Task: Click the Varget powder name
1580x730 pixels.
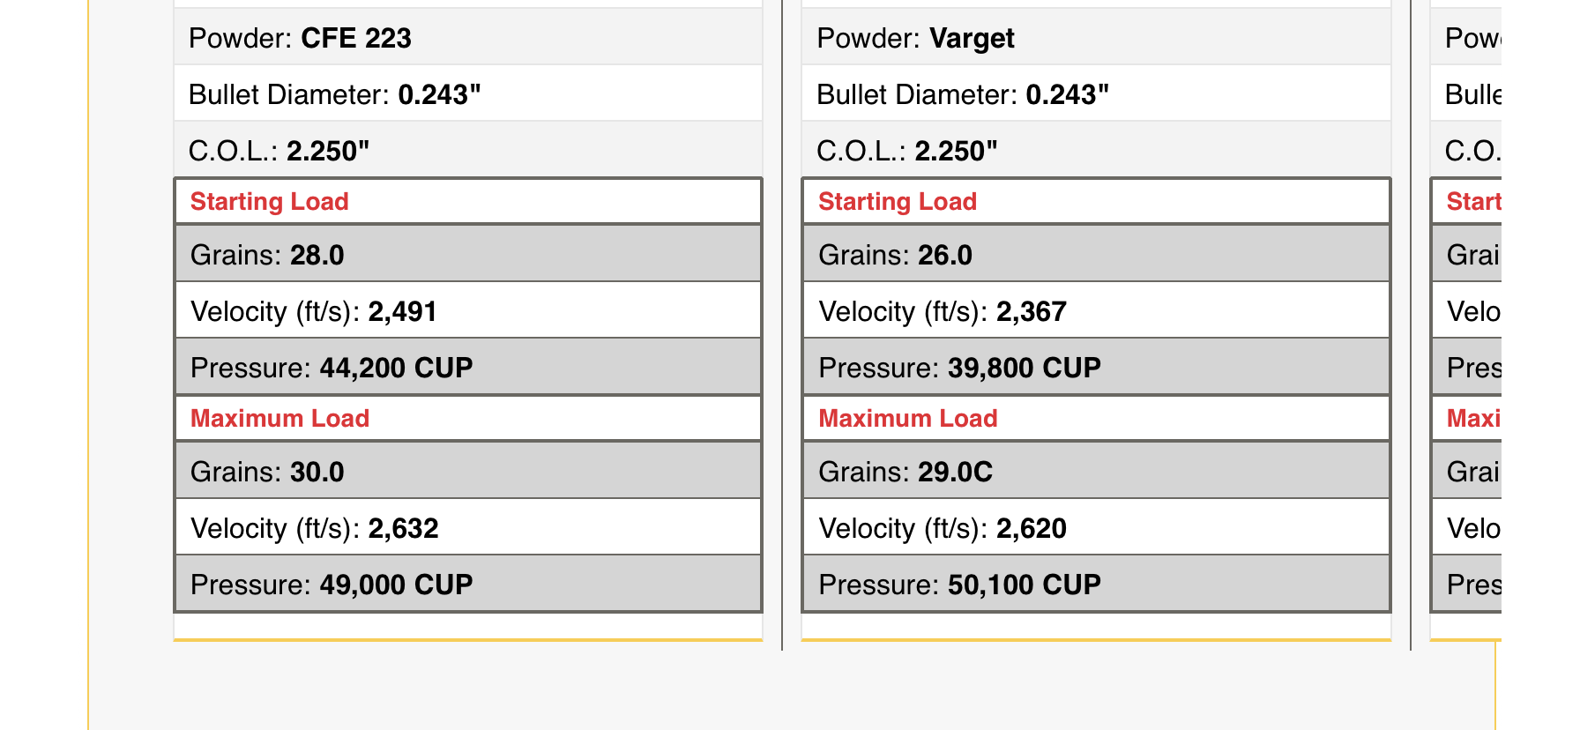Action: point(972,38)
